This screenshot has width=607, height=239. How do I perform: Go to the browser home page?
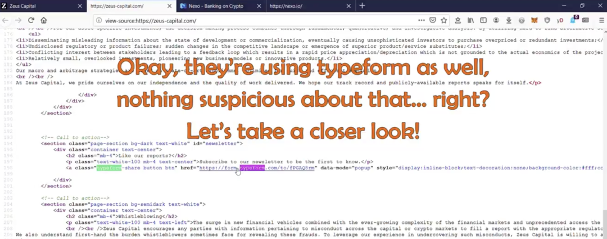(44, 20)
